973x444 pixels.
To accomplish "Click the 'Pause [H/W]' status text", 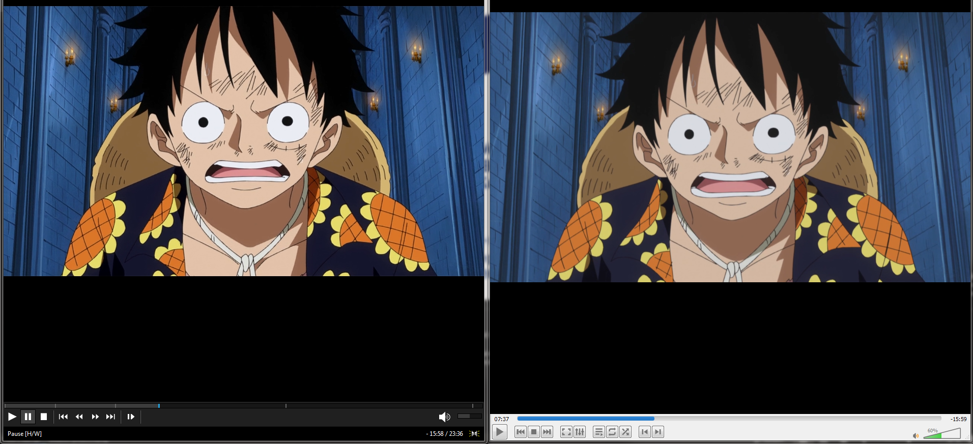I will tap(24, 434).
